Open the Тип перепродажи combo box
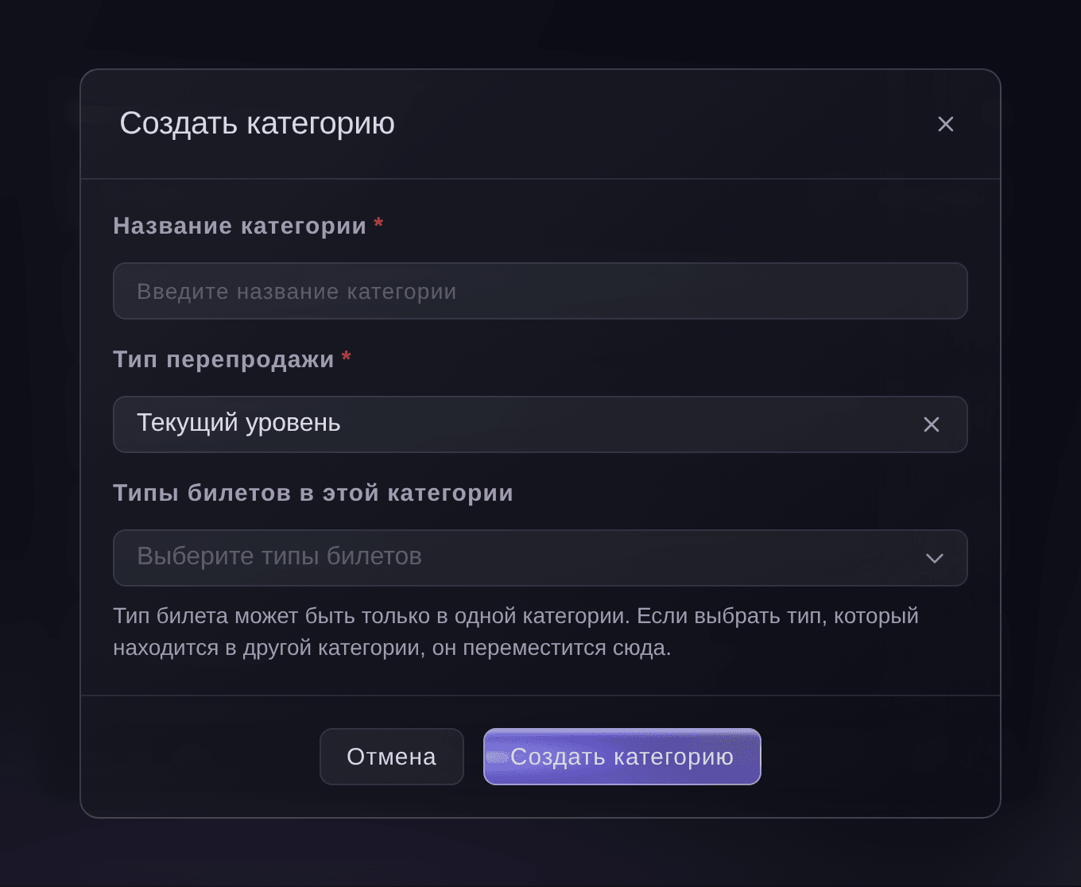Viewport: 1081px width, 887px height. point(540,424)
